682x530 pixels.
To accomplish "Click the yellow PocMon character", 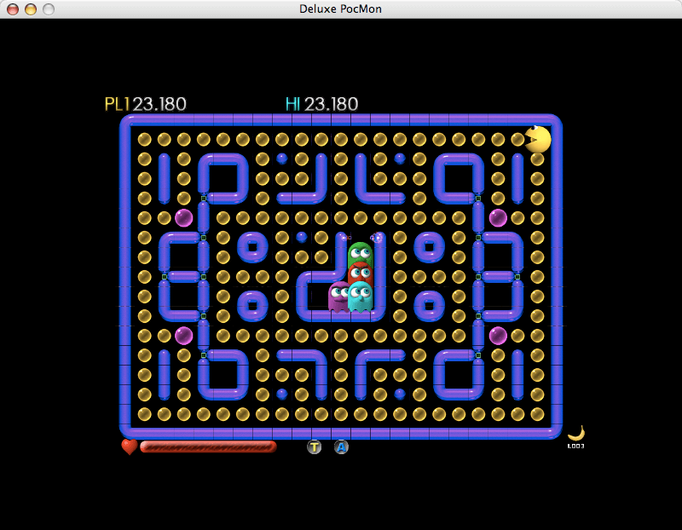I will pyautogui.click(x=538, y=139).
